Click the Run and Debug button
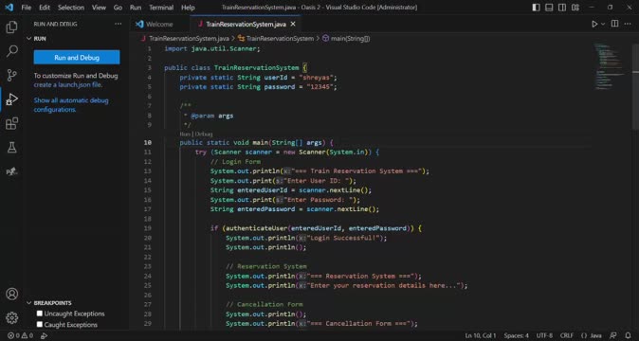The width and height of the screenshot is (639, 341). (x=77, y=58)
